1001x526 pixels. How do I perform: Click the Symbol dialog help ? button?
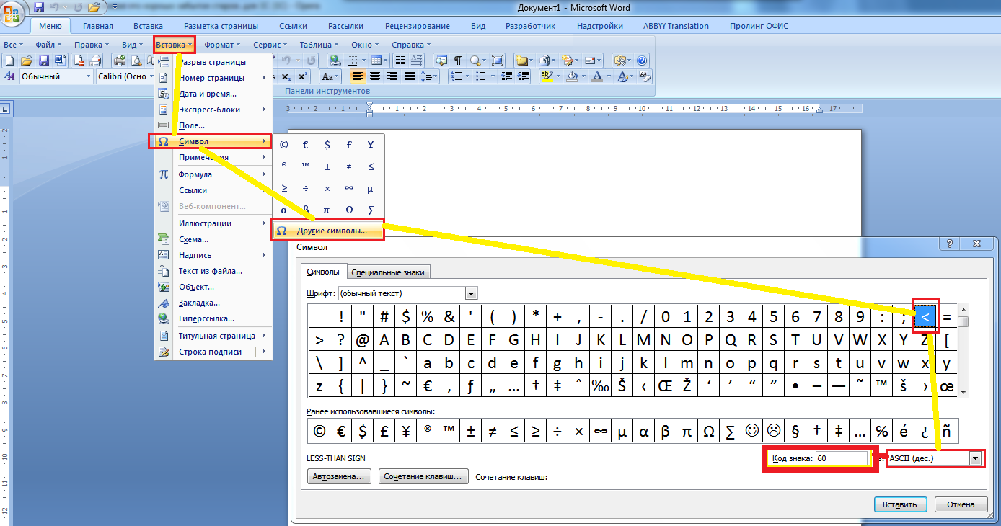949,244
